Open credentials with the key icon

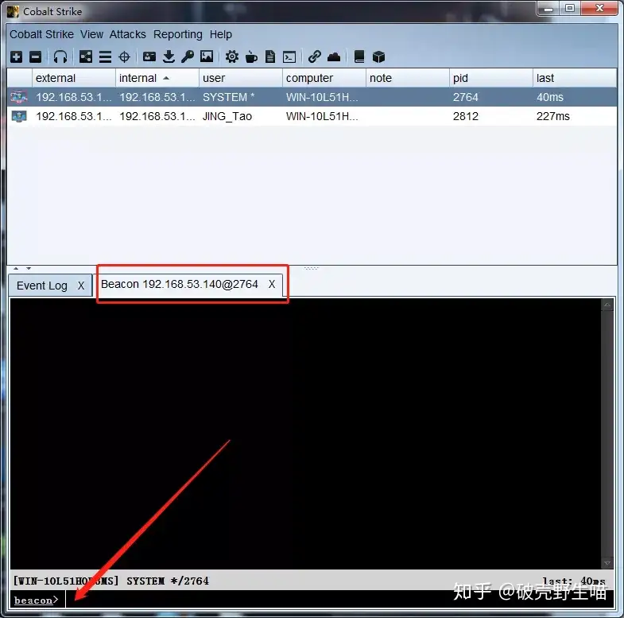pos(188,56)
